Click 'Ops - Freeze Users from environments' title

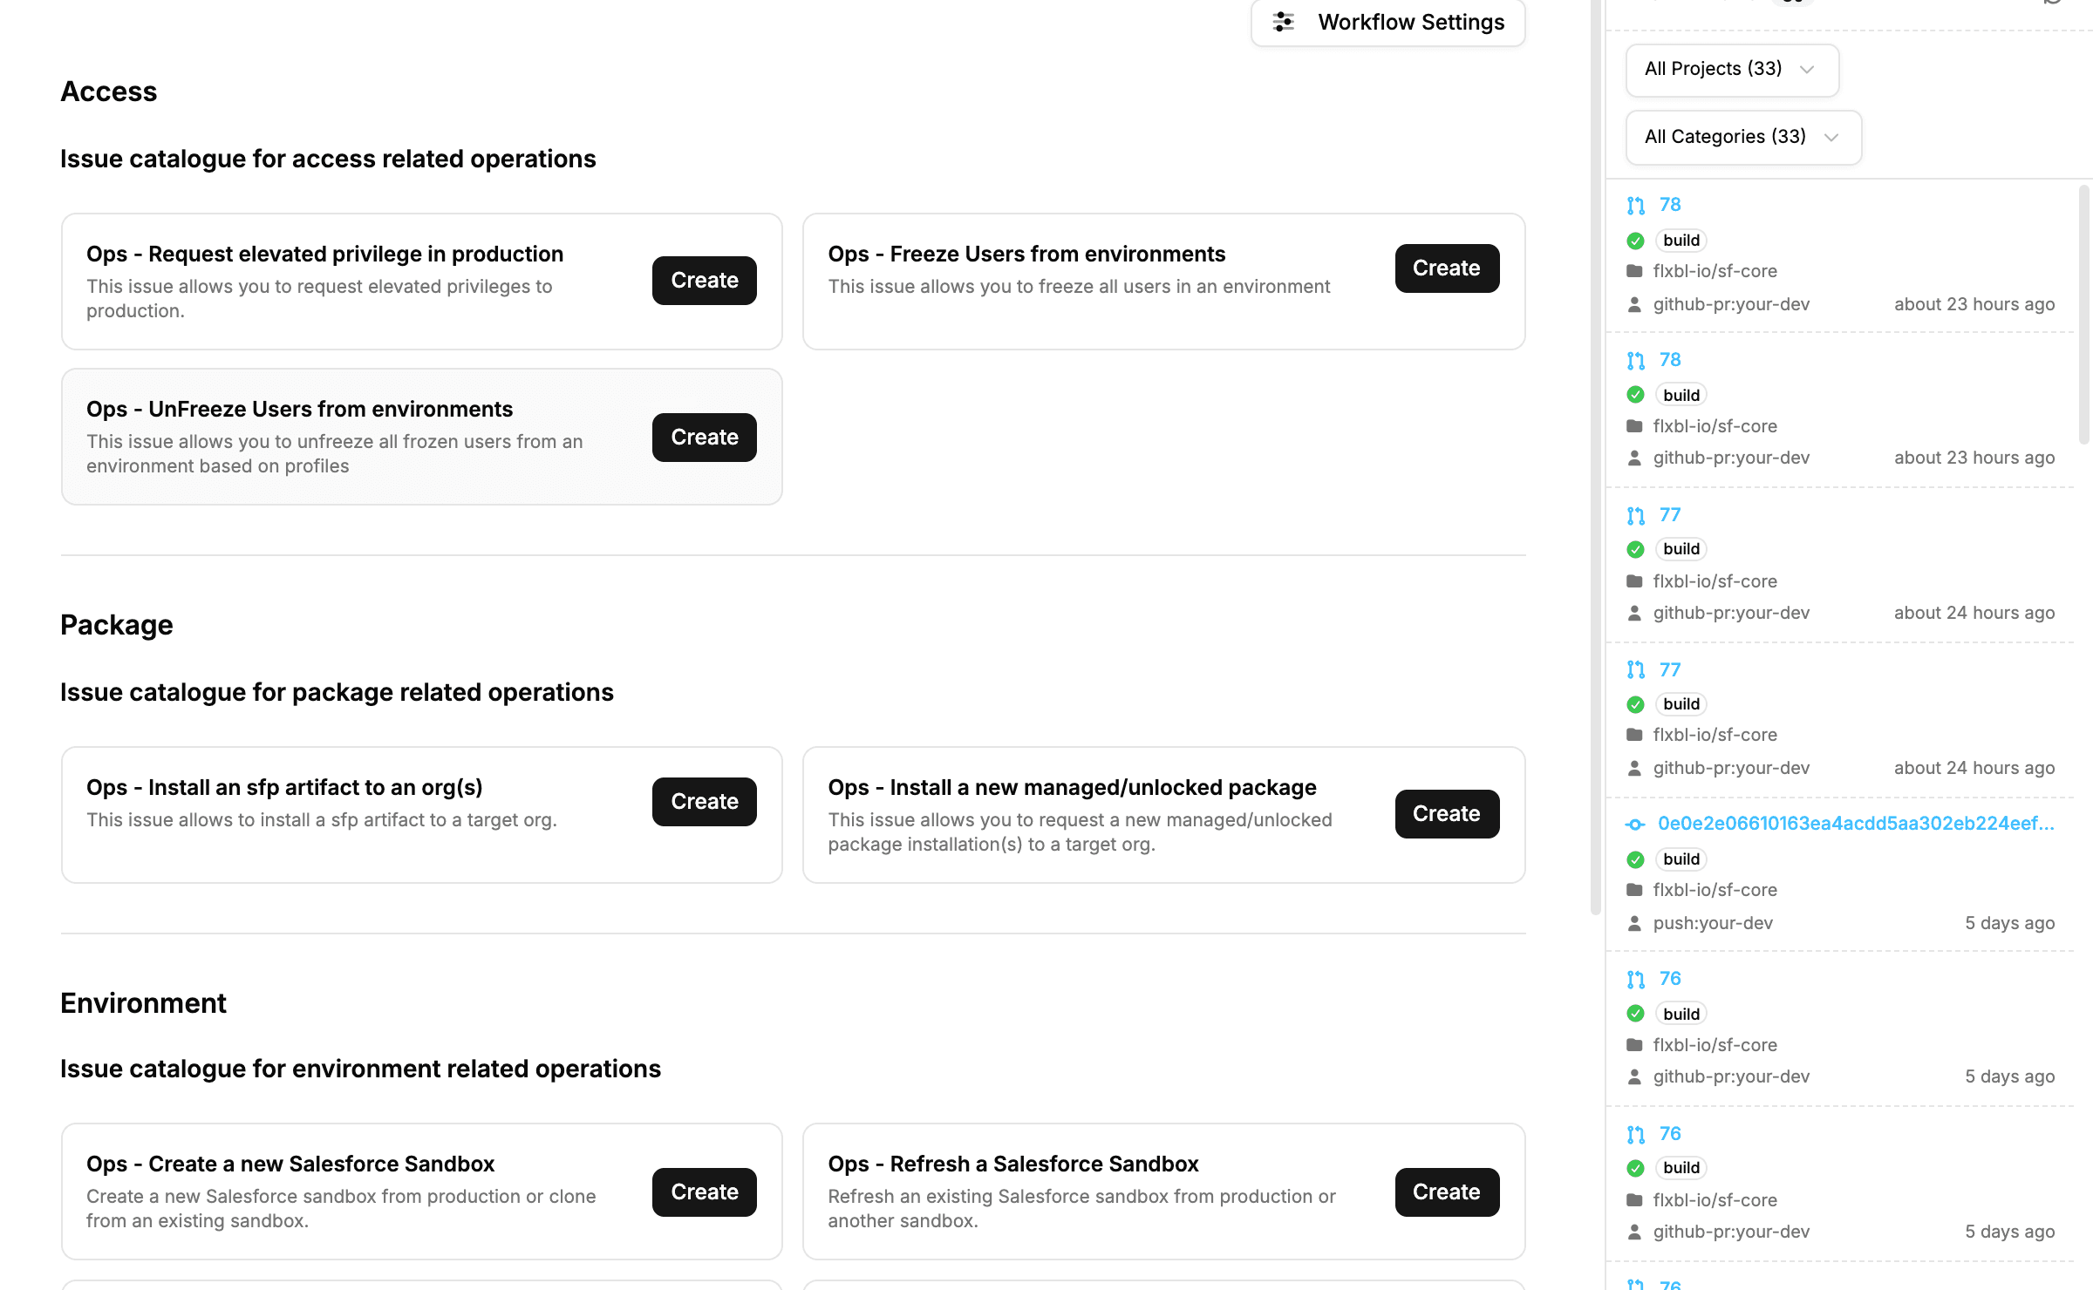pyautogui.click(x=1026, y=255)
